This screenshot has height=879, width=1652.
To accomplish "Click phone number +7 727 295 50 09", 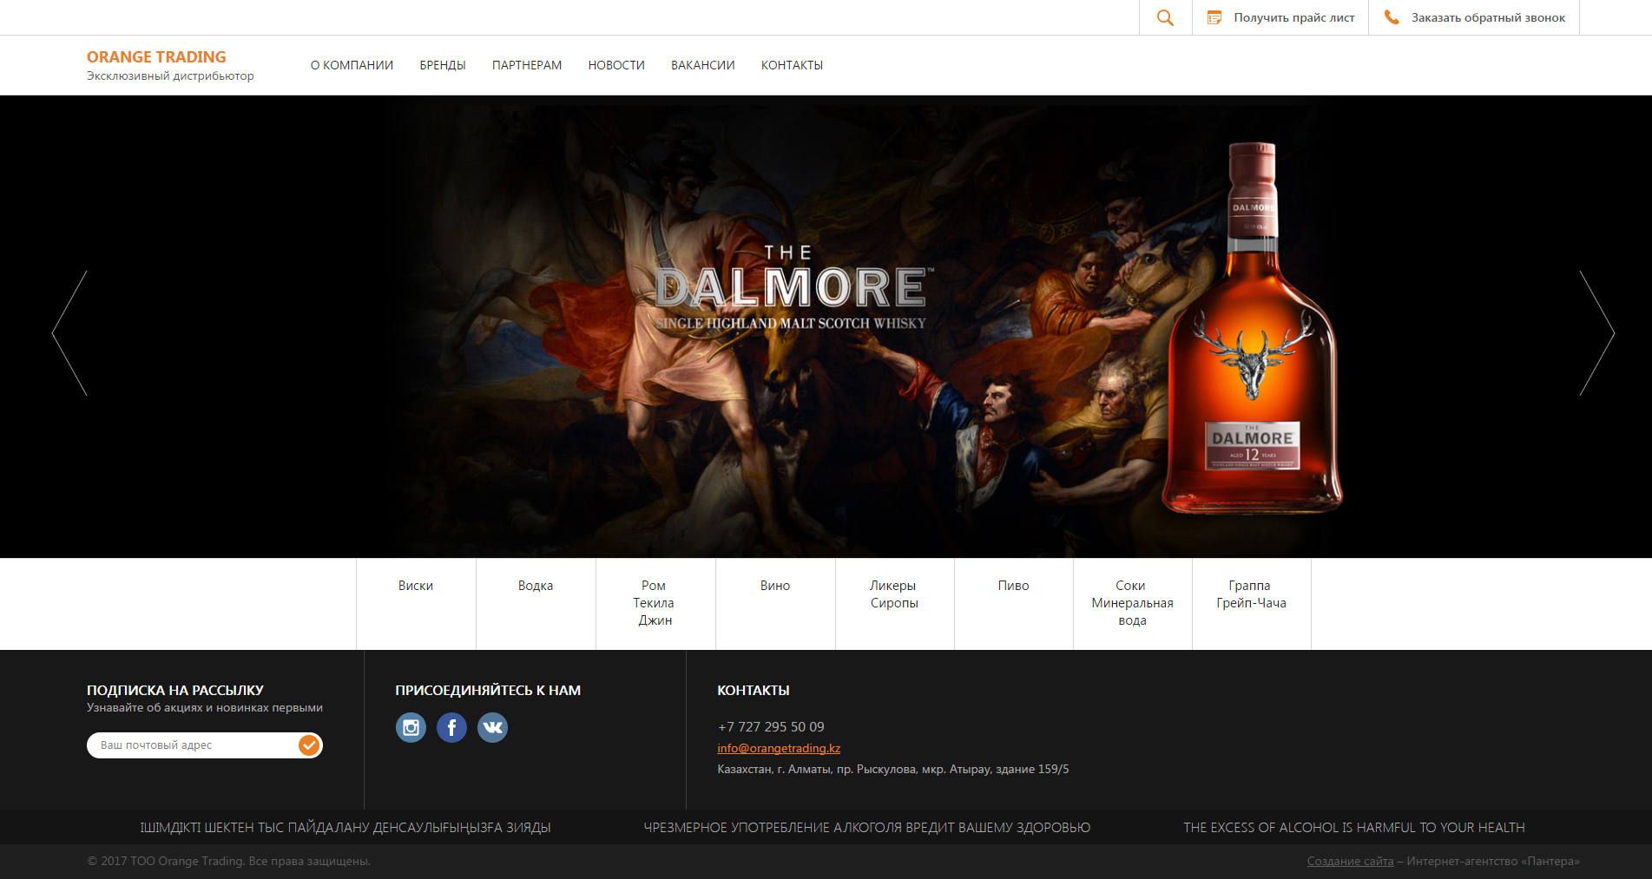I will (x=771, y=726).
